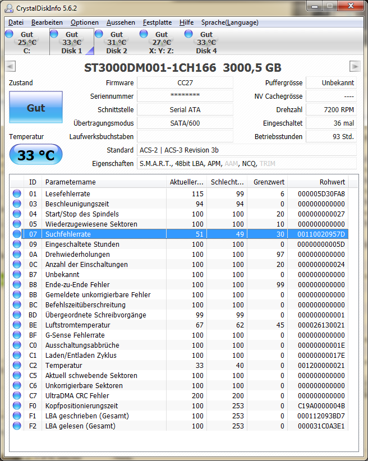Select the Unbekannt B7 attribute row
The width and height of the screenshot is (368, 461).
tap(179, 274)
